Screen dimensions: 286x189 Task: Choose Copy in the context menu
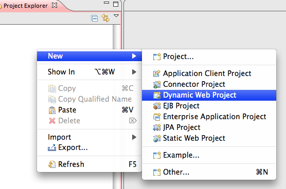(90, 88)
